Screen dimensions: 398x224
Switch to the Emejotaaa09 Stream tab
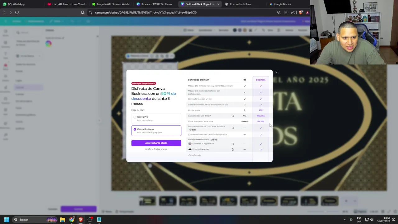tap(111, 4)
